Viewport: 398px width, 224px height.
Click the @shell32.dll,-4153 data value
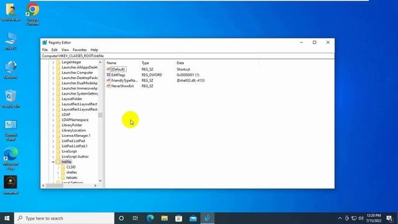(x=190, y=80)
